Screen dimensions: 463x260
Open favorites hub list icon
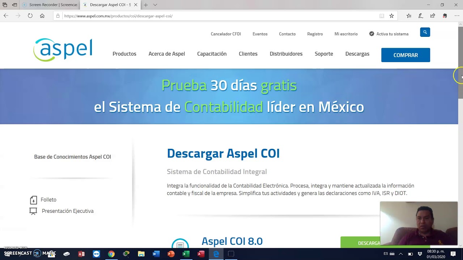(x=409, y=16)
